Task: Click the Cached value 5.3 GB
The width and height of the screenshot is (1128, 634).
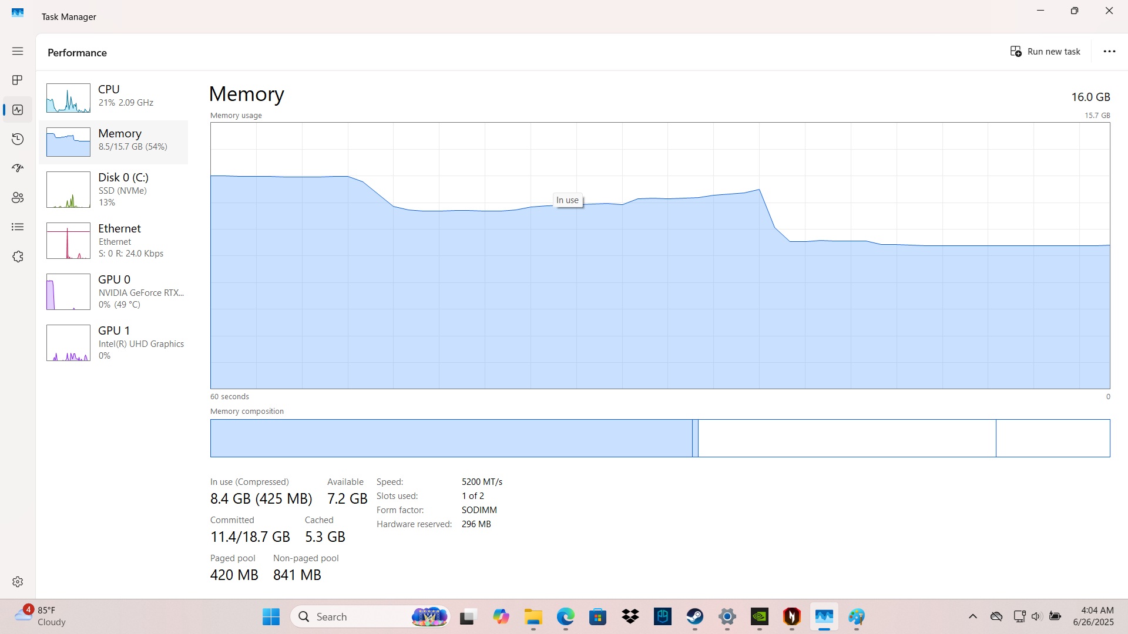Action: 325,537
